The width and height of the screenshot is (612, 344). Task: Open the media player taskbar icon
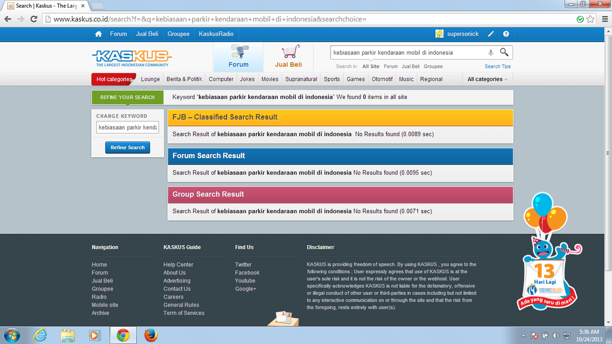[x=95, y=335]
